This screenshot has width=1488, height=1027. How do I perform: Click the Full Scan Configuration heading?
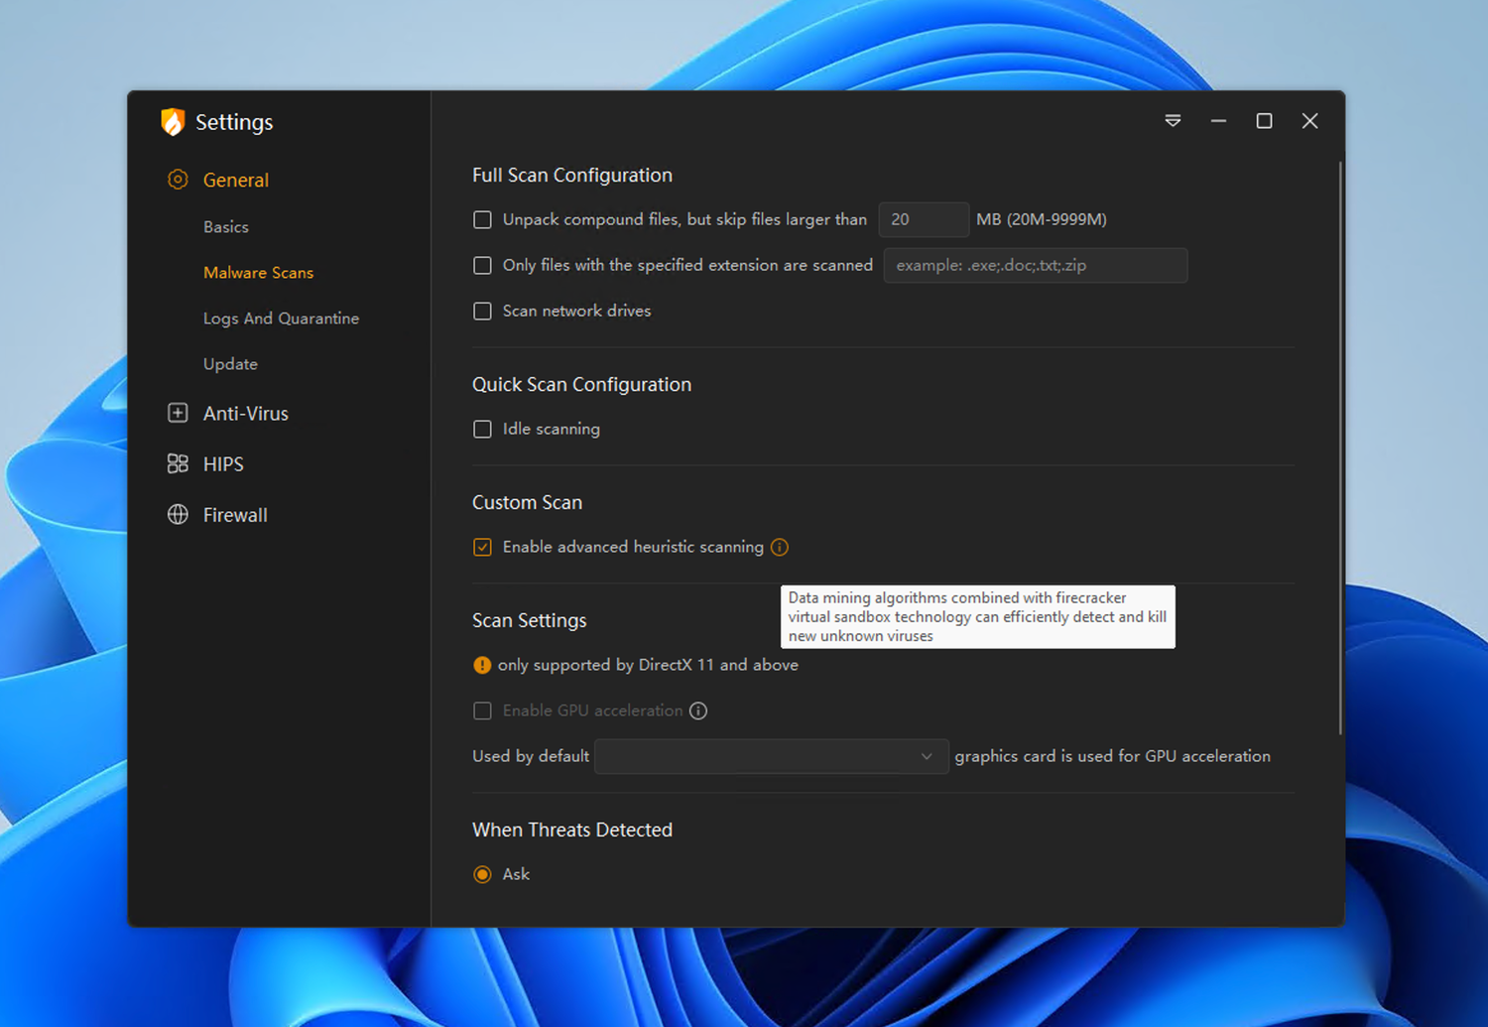[x=572, y=175]
